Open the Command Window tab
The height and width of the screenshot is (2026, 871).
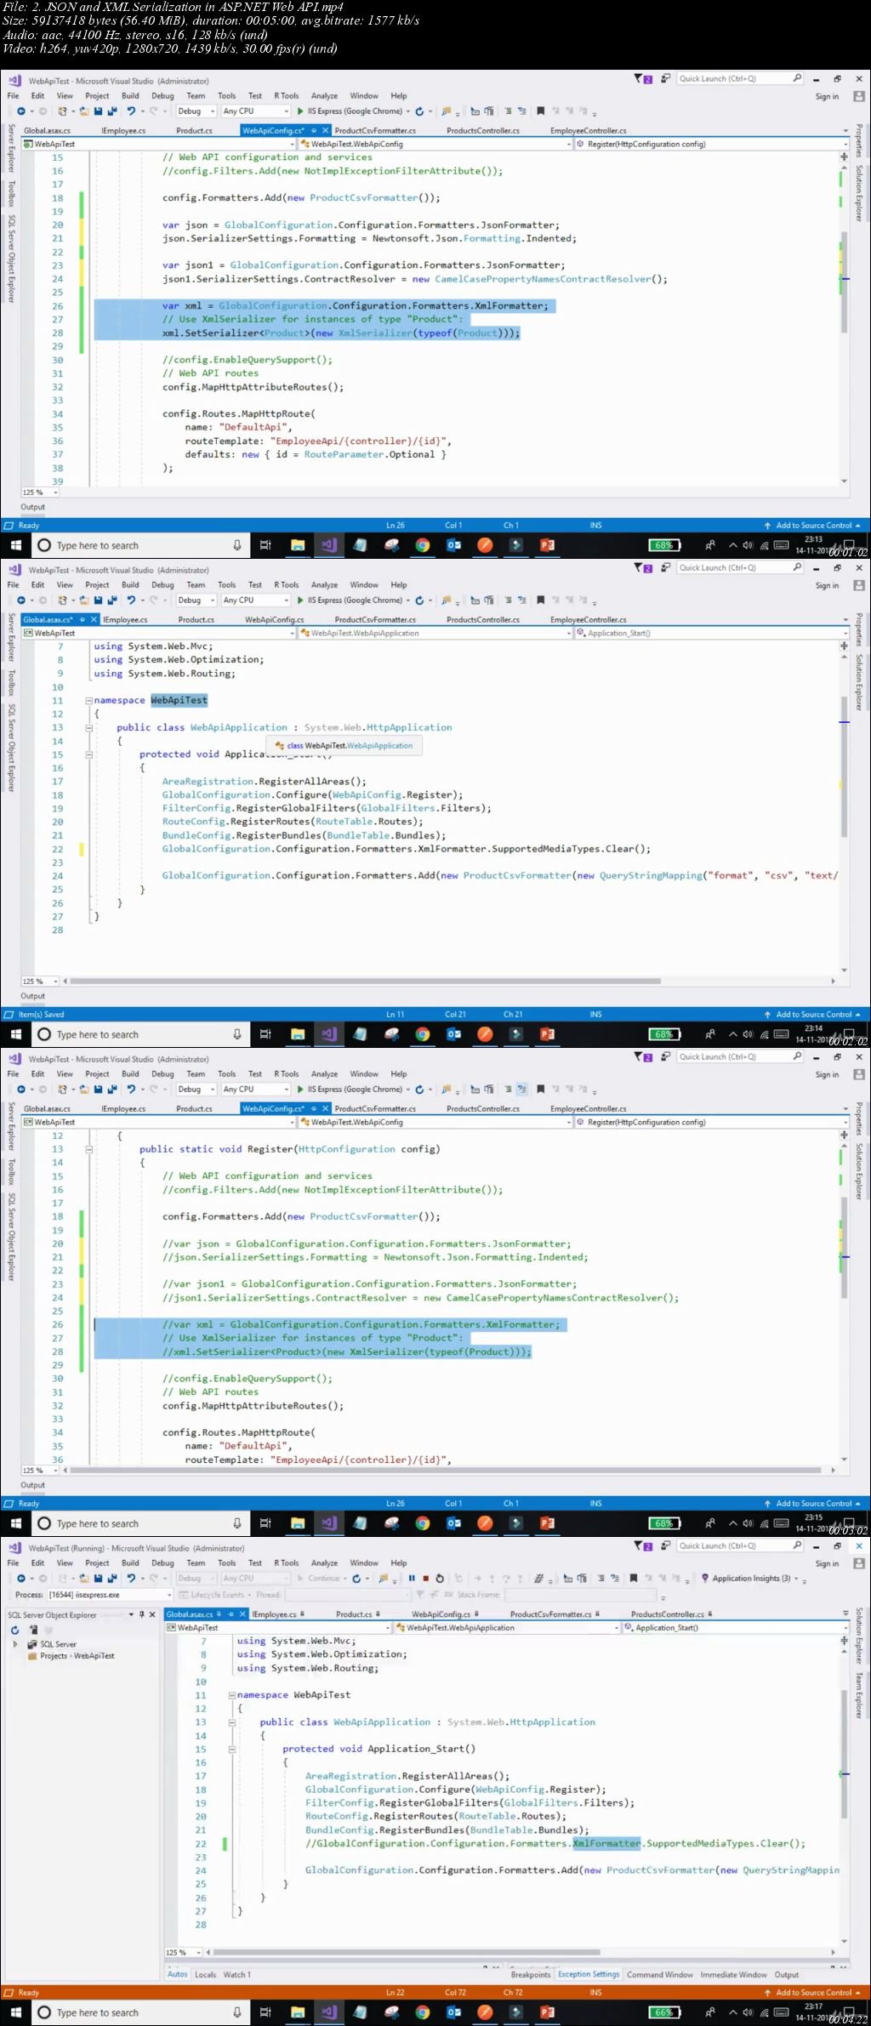coord(659,1974)
